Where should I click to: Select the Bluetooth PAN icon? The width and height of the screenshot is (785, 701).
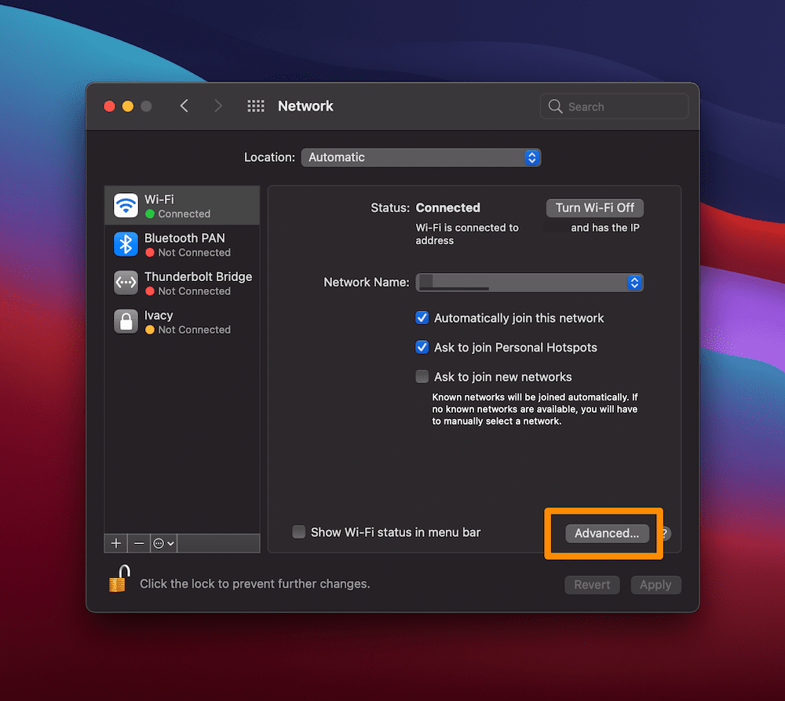tap(126, 244)
